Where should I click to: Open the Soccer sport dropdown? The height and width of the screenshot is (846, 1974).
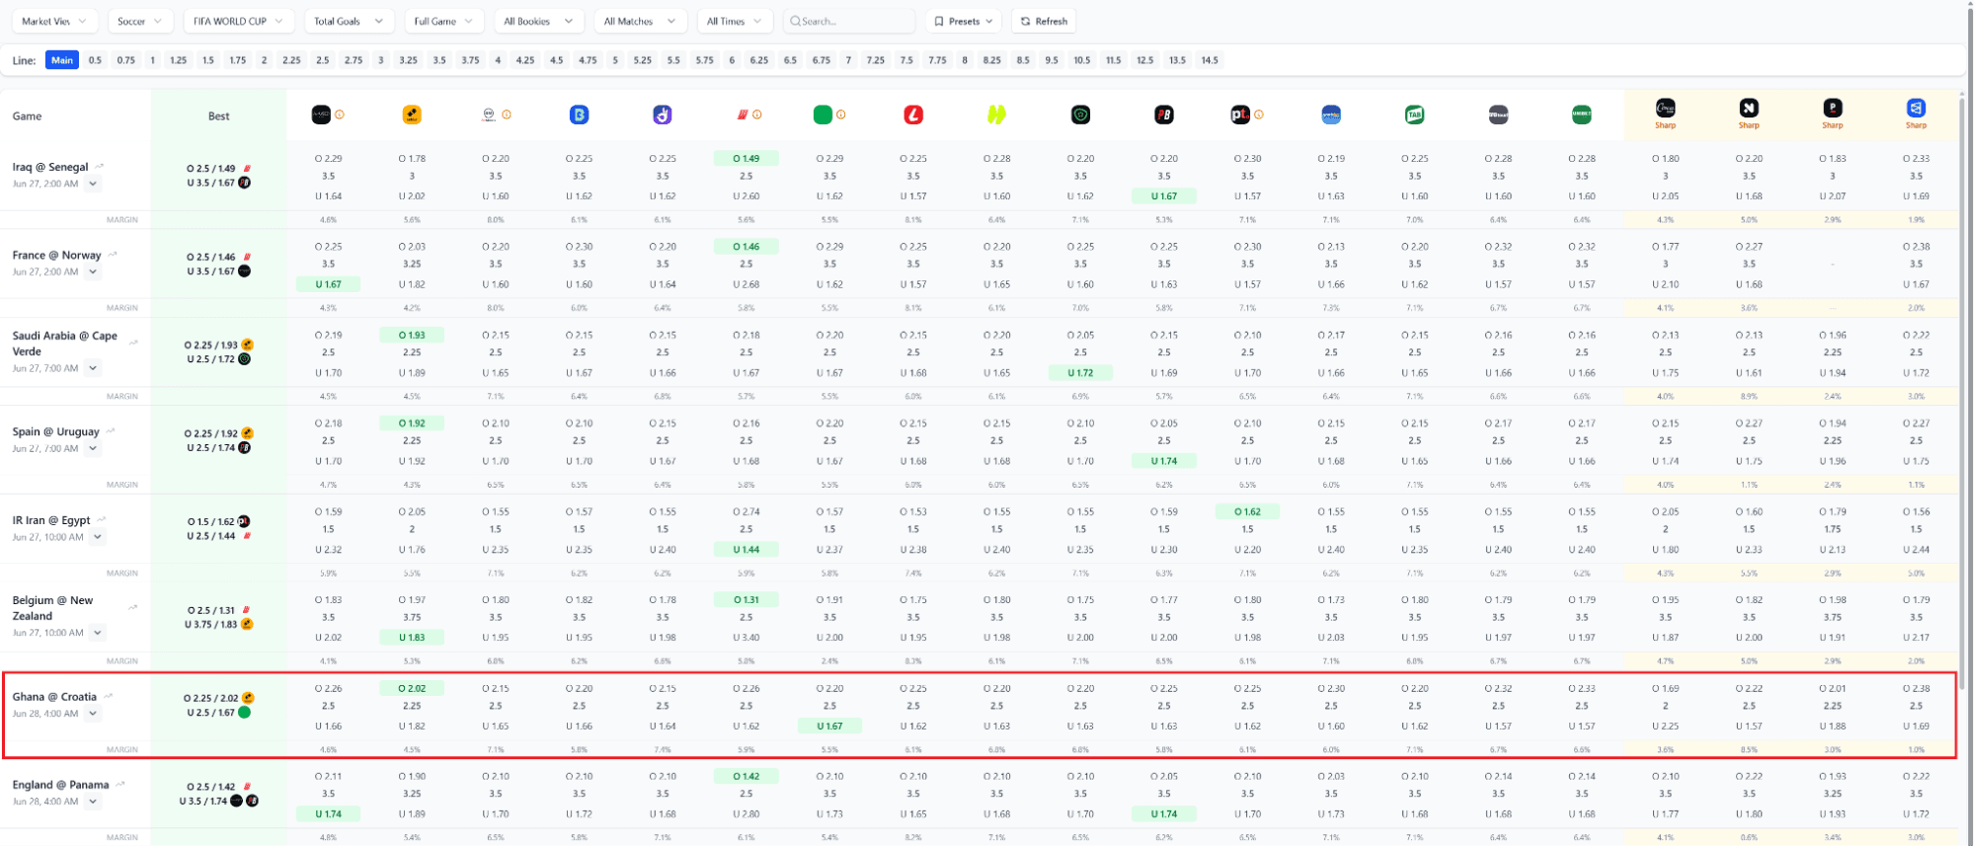(140, 21)
